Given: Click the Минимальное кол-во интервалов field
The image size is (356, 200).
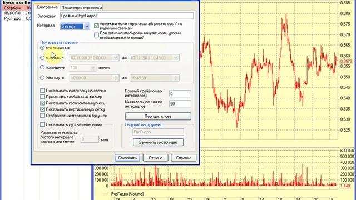Looking at the screenshot, I should 180,104.
